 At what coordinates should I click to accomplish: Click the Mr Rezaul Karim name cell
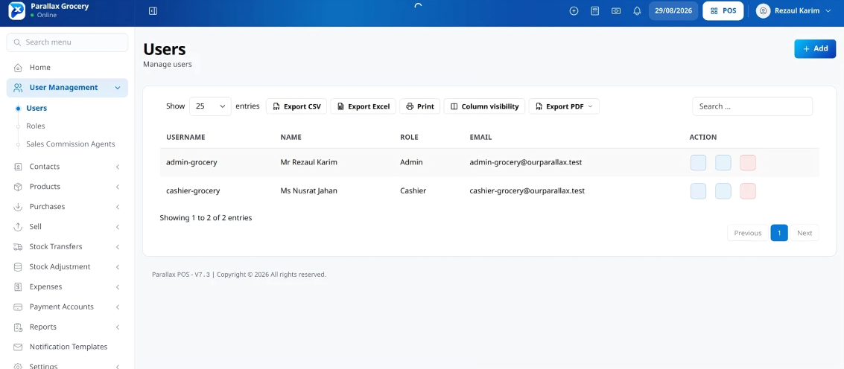point(309,162)
